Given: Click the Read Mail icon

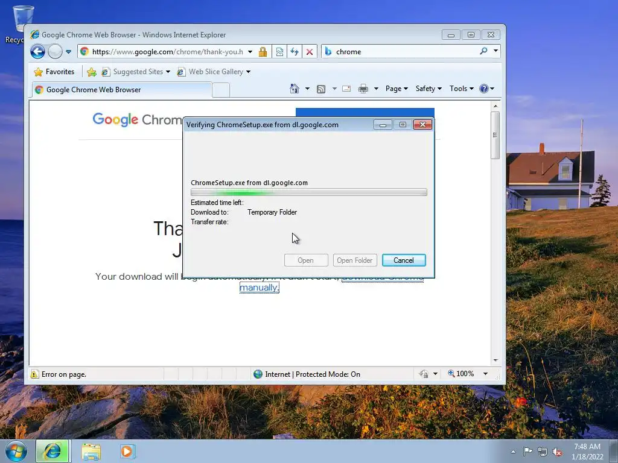Looking at the screenshot, I should pyautogui.click(x=346, y=89).
